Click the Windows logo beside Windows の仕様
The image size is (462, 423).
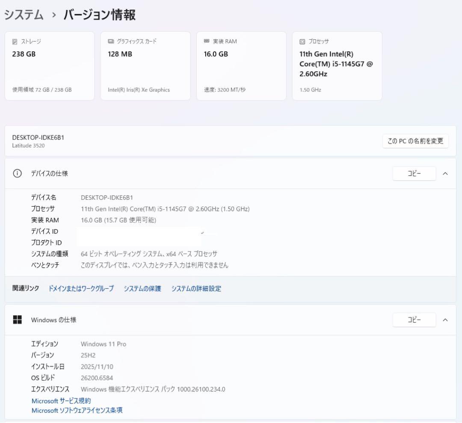coord(18,320)
